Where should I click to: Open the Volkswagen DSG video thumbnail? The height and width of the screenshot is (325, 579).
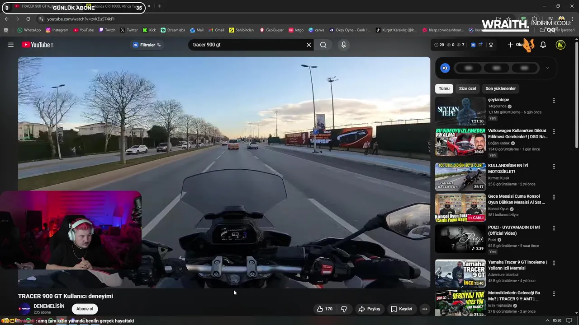click(x=460, y=142)
